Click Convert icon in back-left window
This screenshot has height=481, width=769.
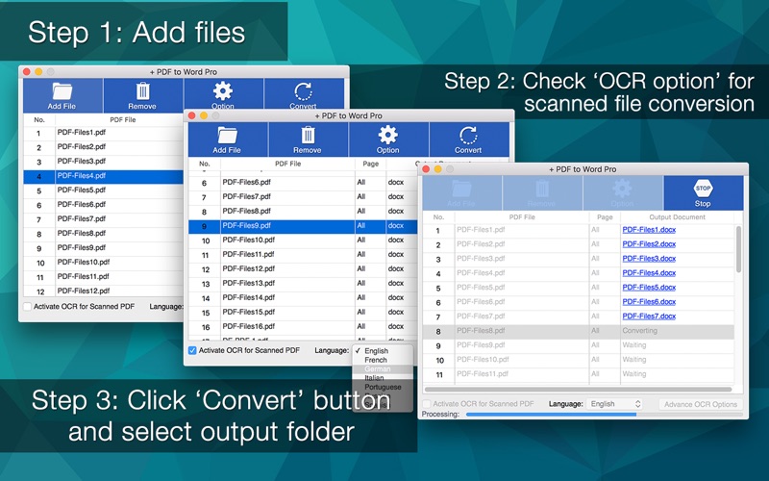point(303,94)
